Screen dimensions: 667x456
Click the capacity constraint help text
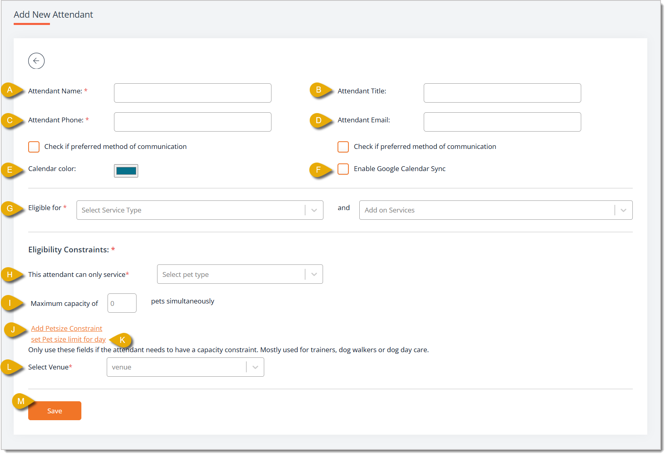point(228,350)
